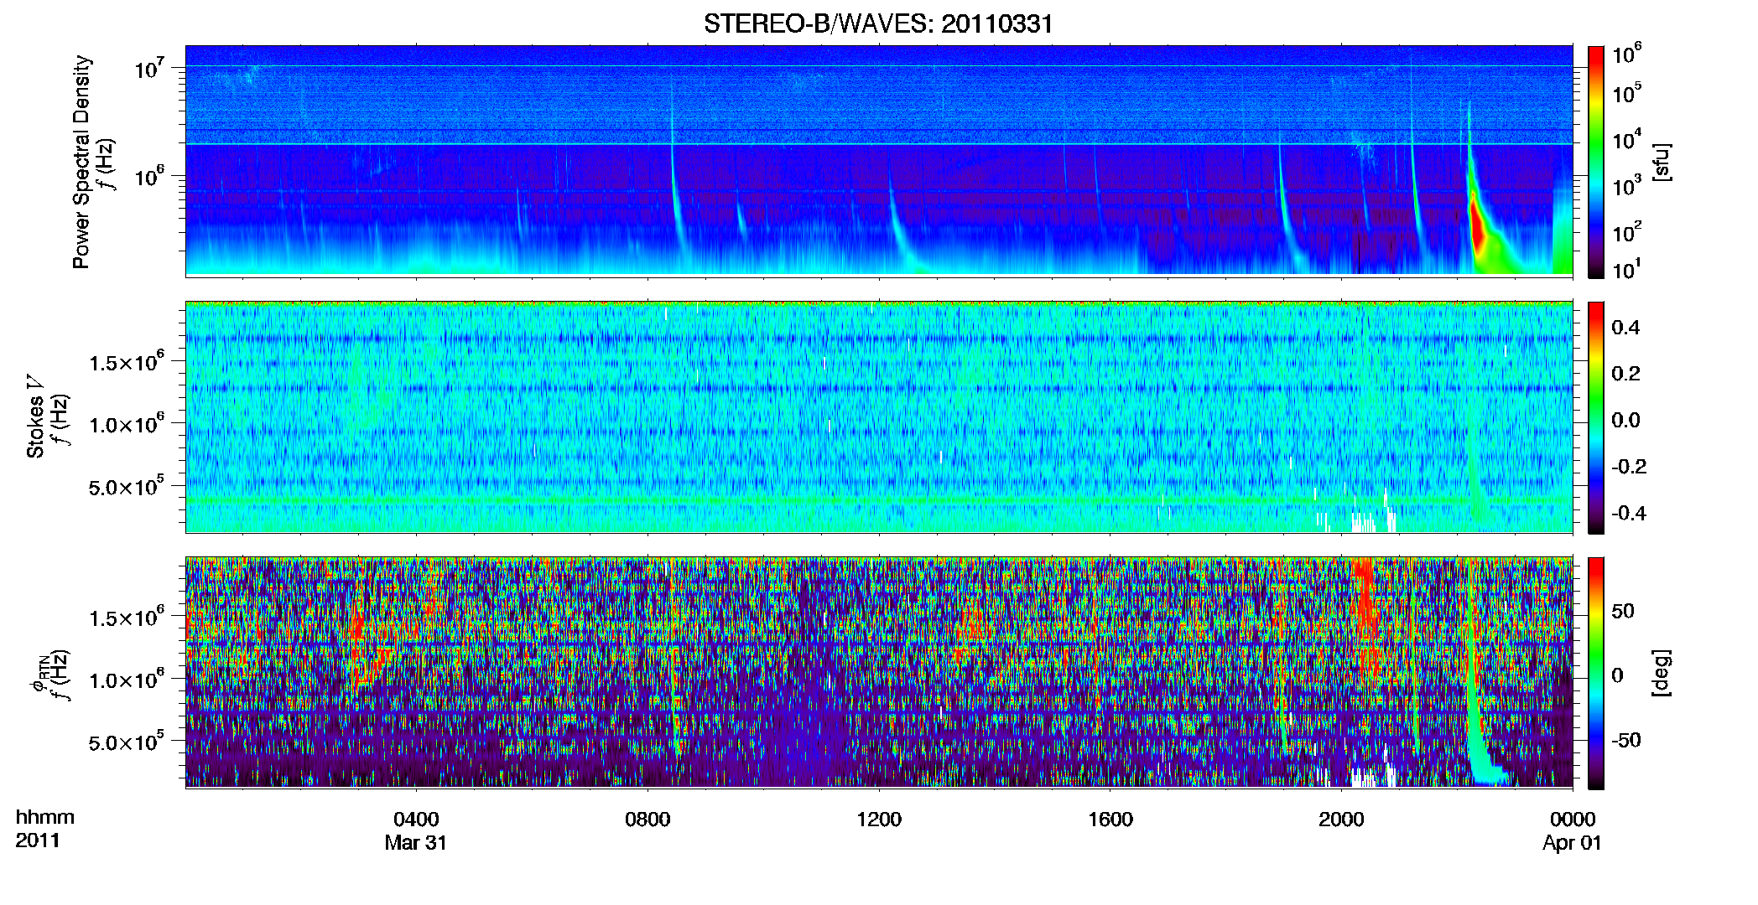Click the 0000 time axis label

click(1573, 820)
